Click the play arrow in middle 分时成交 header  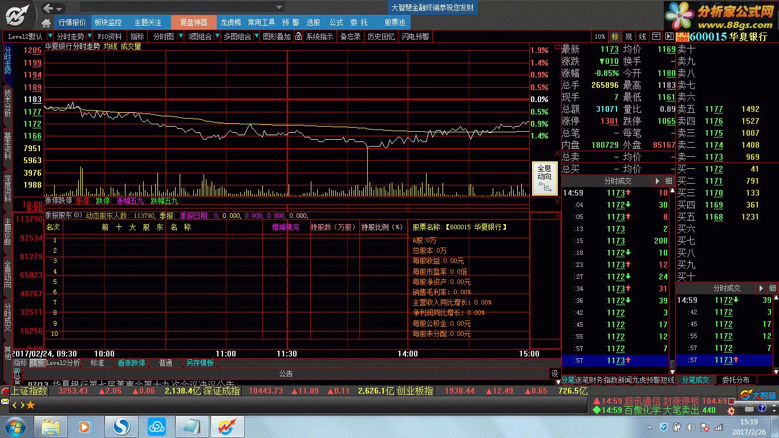coord(657,181)
